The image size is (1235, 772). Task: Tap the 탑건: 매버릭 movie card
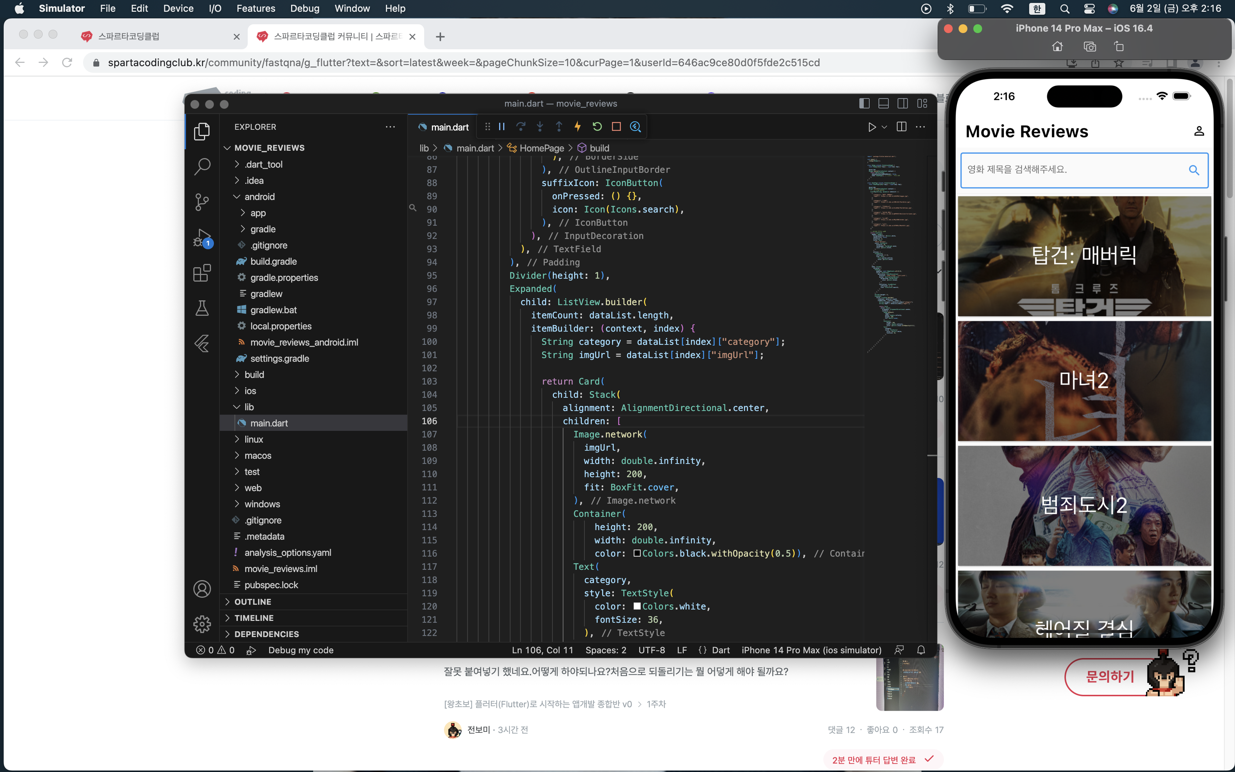[1084, 256]
